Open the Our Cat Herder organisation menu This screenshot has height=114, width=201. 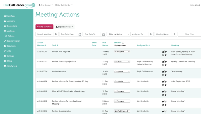click(x=64, y=5)
